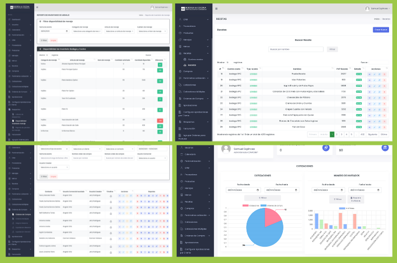Click the red delete icon for Flan de Coco
Image resolution: width=397 pixels, height=263 pixels.
[x=385, y=127]
